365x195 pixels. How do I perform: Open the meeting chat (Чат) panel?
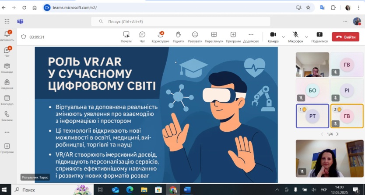click(142, 36)
